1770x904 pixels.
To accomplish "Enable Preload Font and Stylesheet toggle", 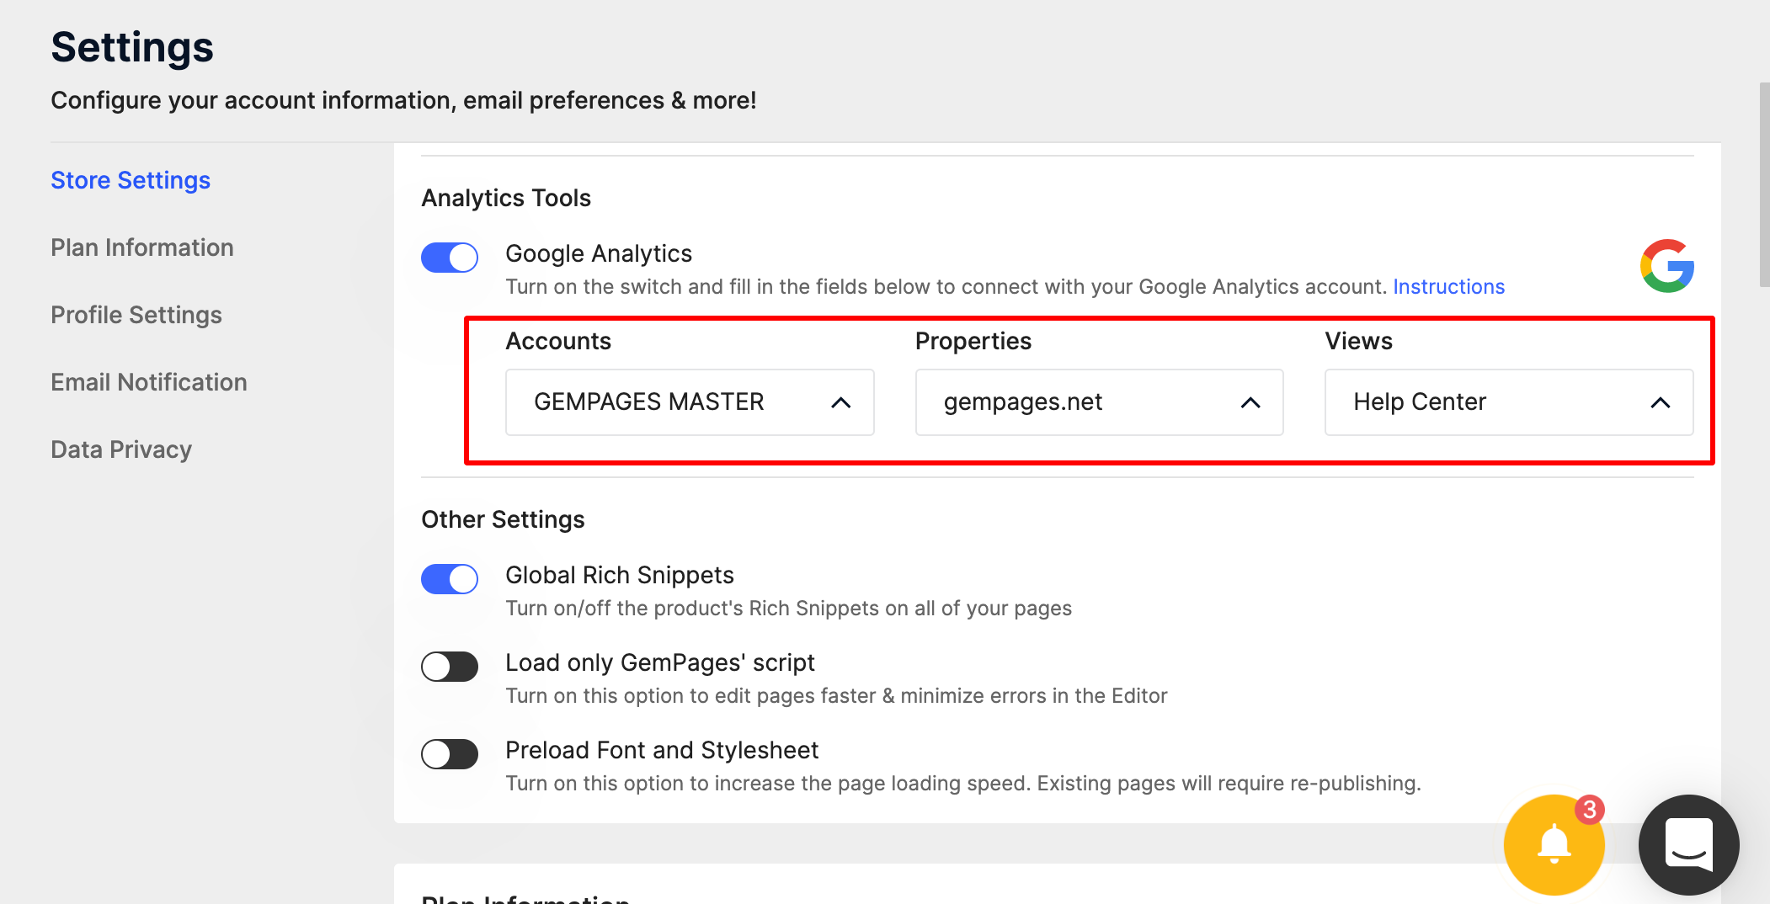I will tap(450, 754).
